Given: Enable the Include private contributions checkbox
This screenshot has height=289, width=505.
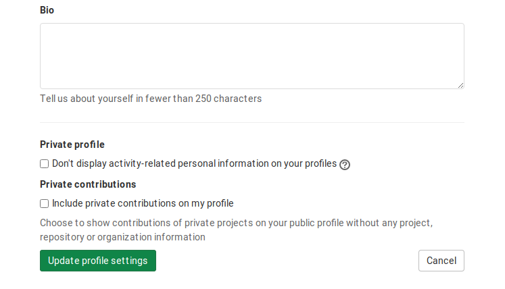Looking at the screenshot, I should coord(44,204).
